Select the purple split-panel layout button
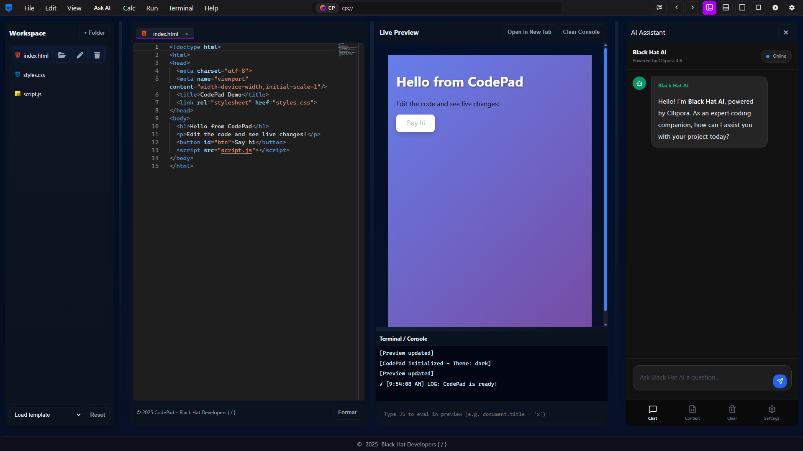Image resolution: width=803 pixels, height=451 pixels. pyautogui.click(x=709, y=8)
